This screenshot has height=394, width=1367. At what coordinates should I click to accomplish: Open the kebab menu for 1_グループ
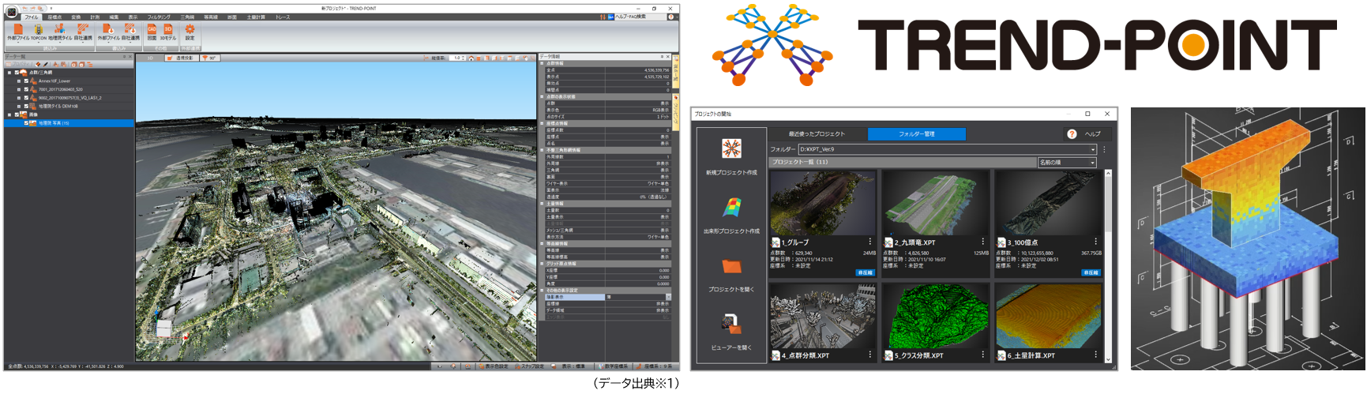870,242
